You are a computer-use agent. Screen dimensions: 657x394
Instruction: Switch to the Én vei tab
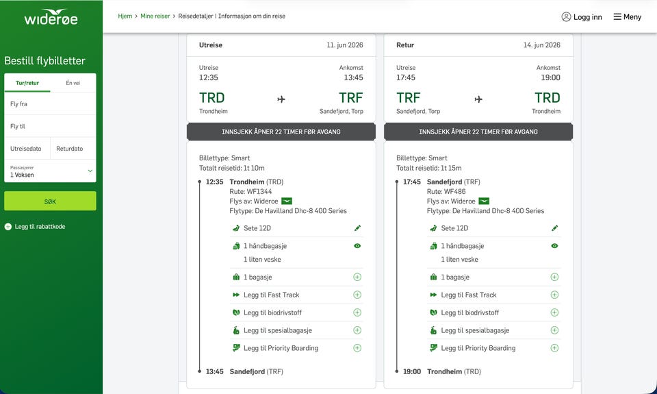click(x=73, y=83)
